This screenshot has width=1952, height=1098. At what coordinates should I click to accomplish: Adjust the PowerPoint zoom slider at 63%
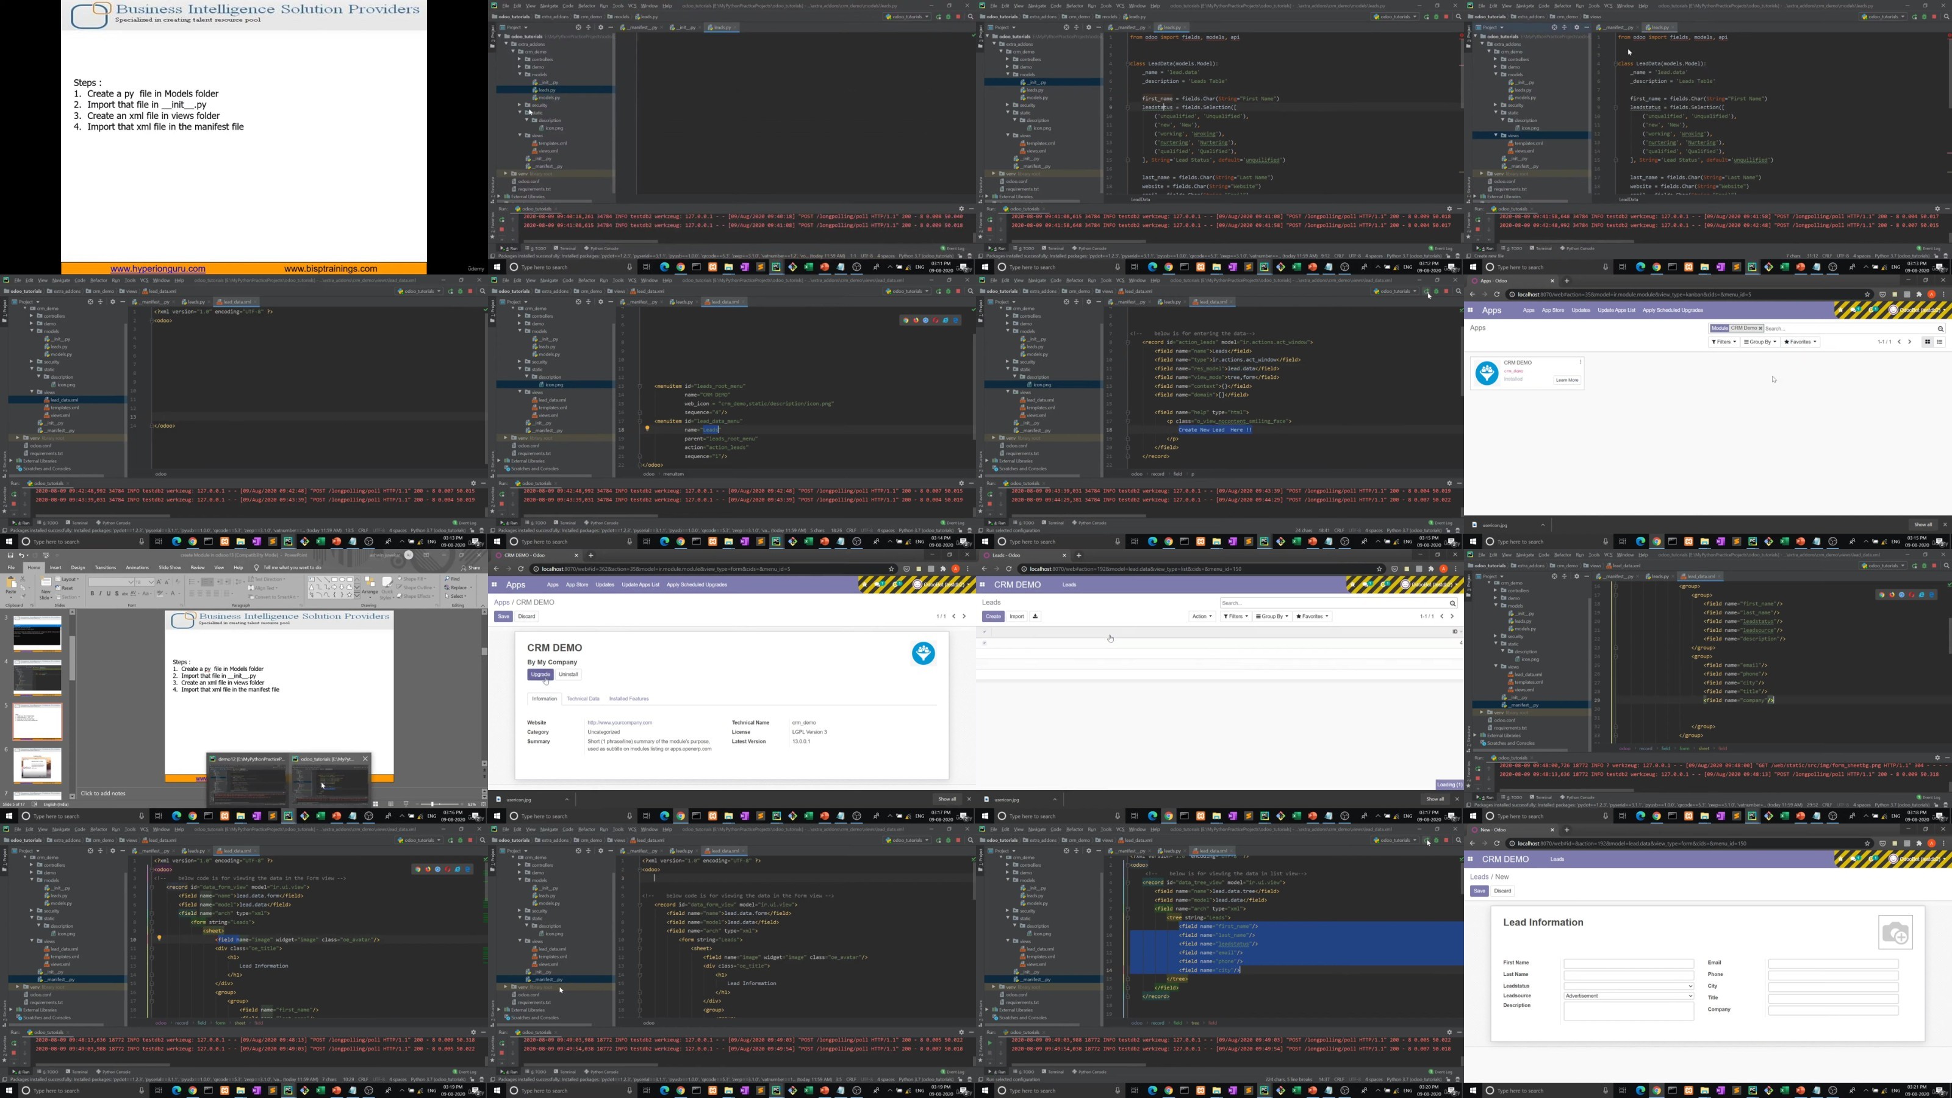pos(432,804)
